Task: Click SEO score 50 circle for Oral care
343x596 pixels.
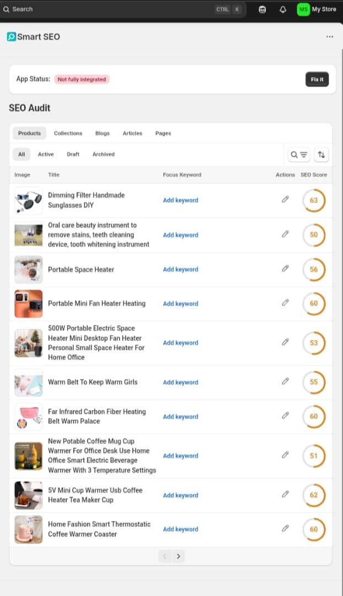Action: click(314, 235)
